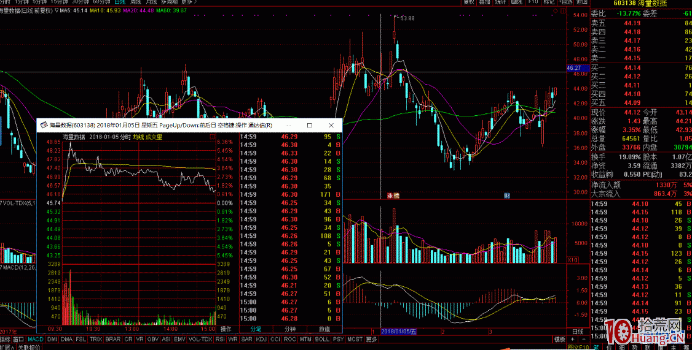Close the 海量数据 intraday popup window
This screenshot has width=692, height=350.
[331, 126]
